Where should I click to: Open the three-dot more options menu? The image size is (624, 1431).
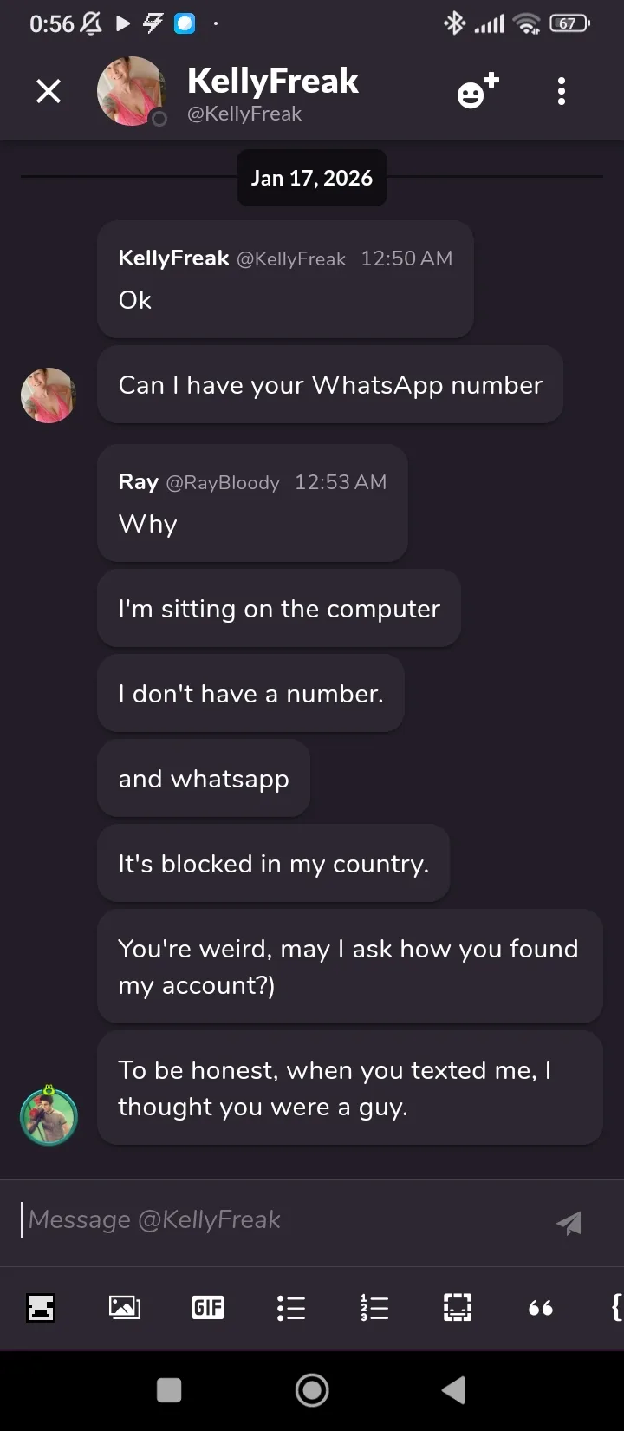coord(562,91)
